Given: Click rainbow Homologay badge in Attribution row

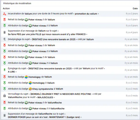Looking at the screenshot, I should pyautogui.click(x=30, y=83).
